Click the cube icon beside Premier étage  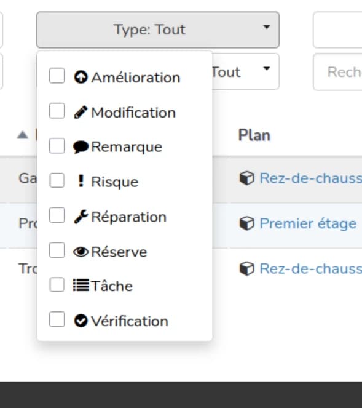[246, 223]
